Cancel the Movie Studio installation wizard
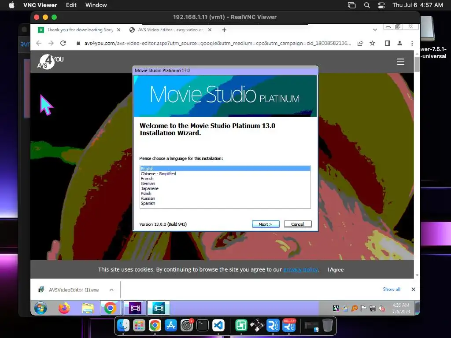The height and width of the screenshot is (338, 451). 297,224
